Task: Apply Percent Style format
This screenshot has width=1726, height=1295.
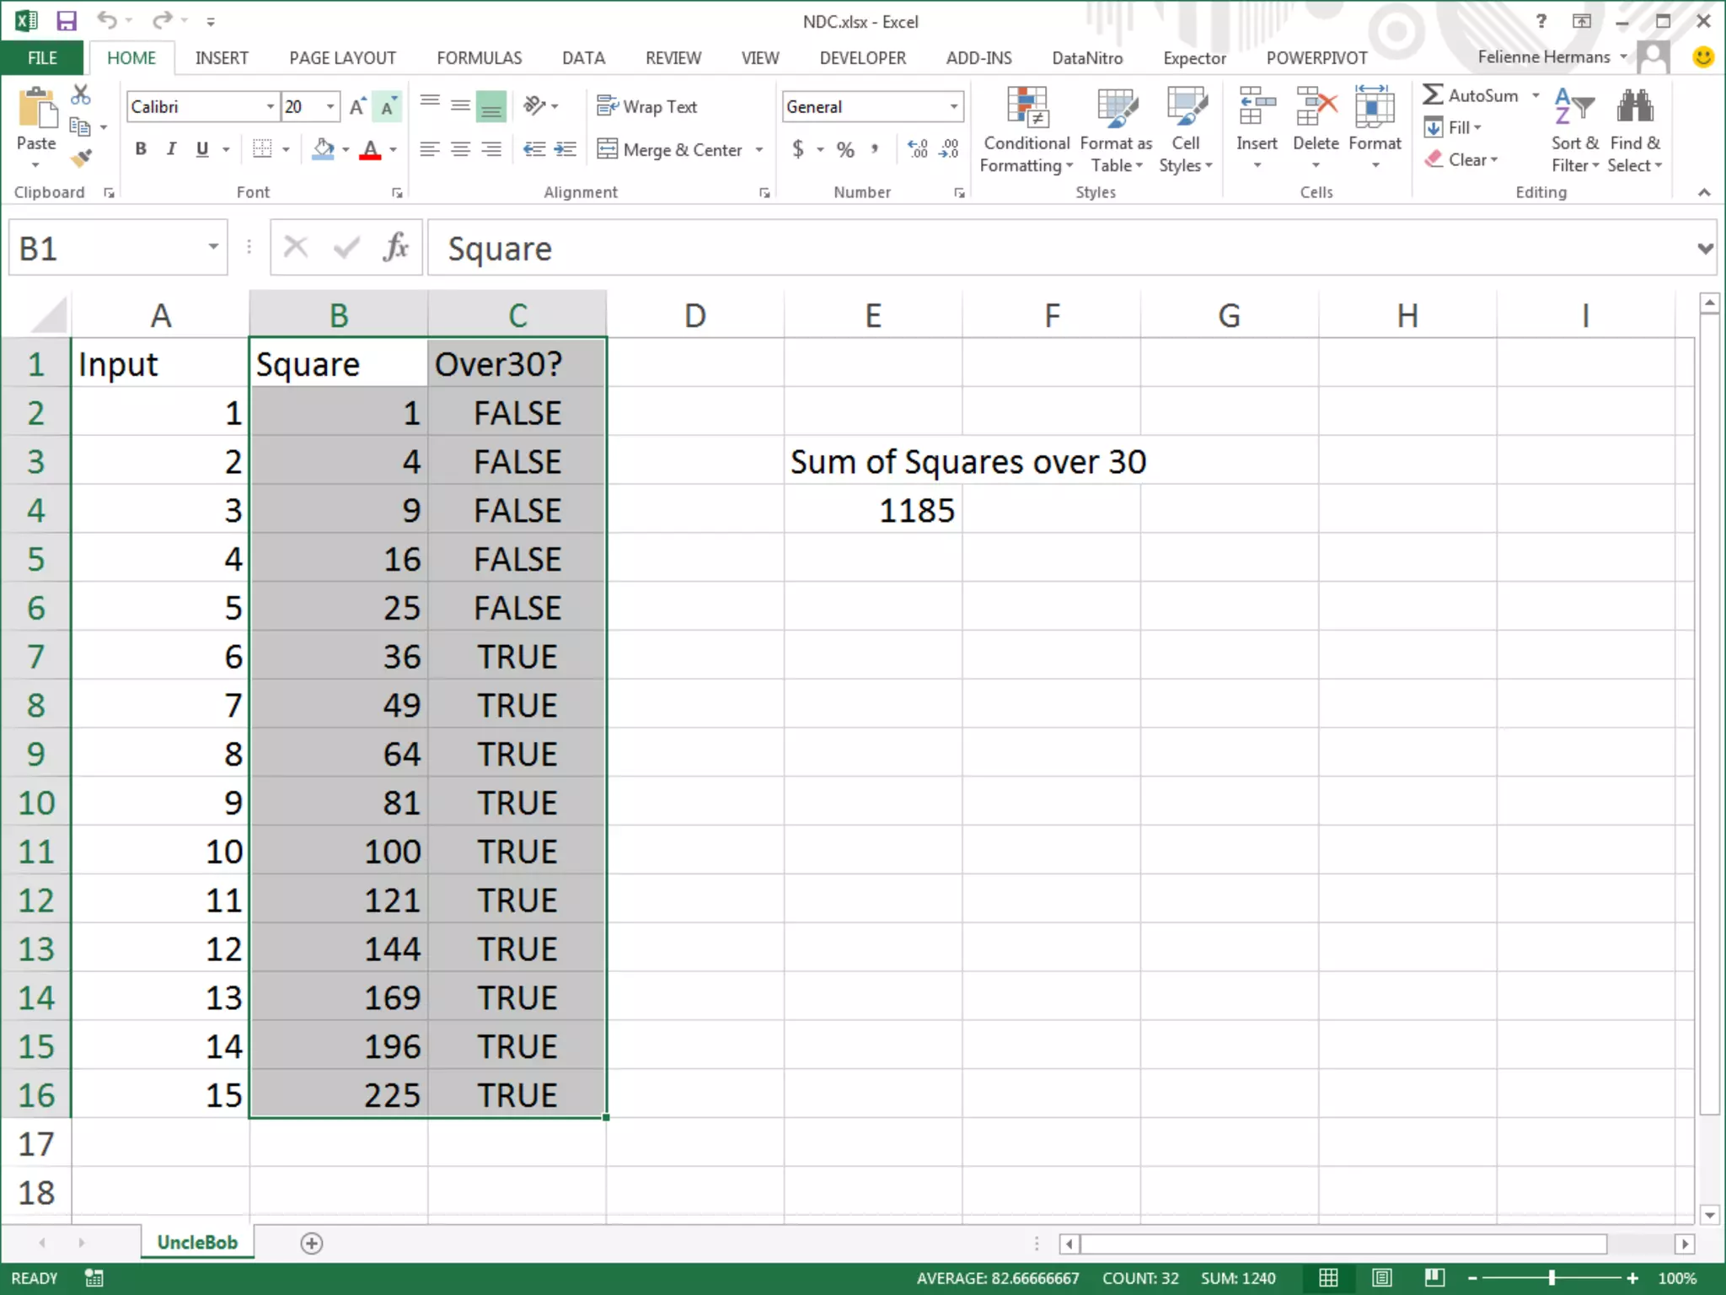Action: click(x=845, y=150)
